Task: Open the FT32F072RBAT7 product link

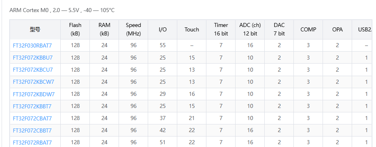Action: coord(32,143)
